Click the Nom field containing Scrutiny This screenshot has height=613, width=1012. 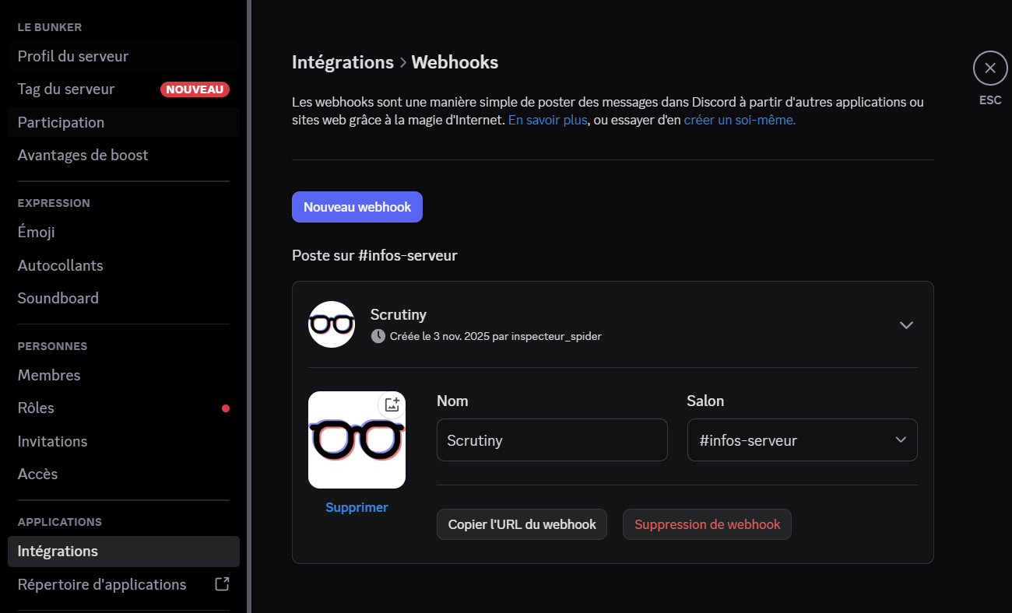pos(552,440)
